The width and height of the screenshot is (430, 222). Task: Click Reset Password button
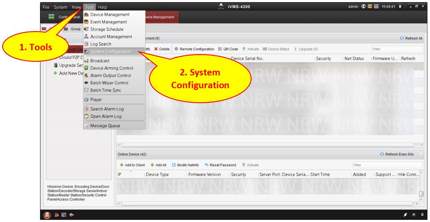(220, 165)
